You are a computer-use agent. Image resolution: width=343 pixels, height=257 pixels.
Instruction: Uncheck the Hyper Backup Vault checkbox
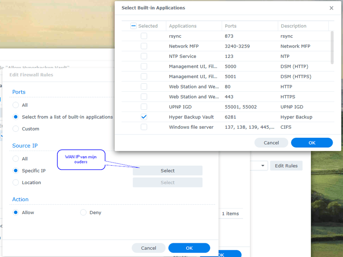[x=144, y=117]
